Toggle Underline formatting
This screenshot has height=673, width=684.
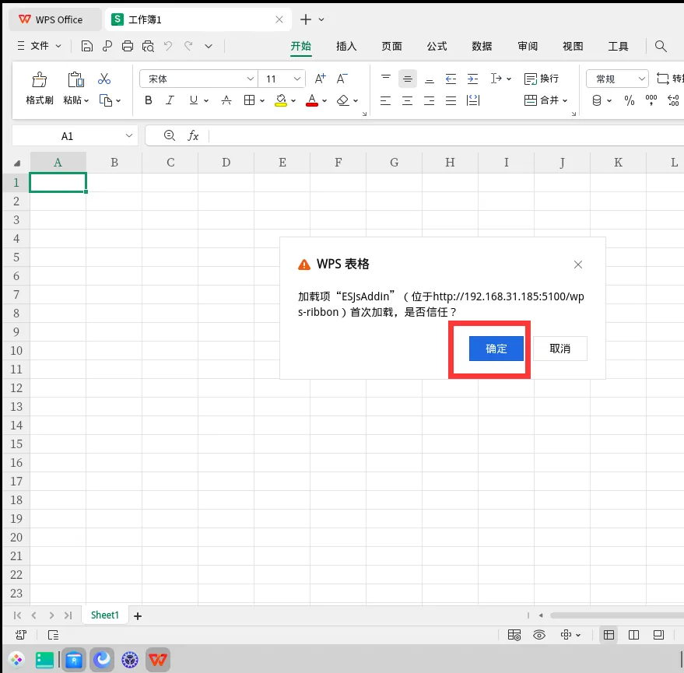[x=193, y=100]
